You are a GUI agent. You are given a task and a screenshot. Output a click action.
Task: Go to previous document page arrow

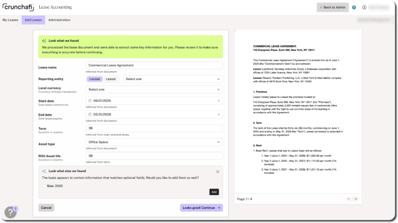pyautogui.click(x=349, y=199)
